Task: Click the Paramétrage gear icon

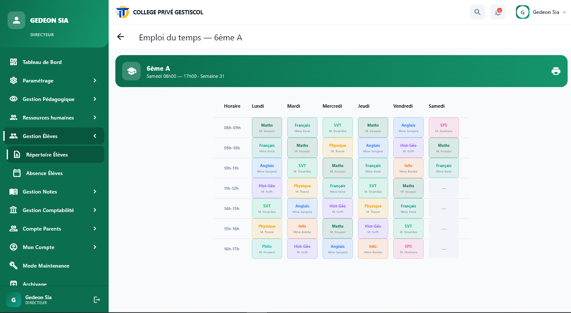Action: click(x=13, y=80)
